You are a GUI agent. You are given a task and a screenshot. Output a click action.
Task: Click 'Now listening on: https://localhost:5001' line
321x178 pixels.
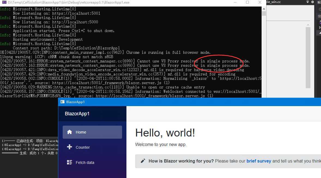pyautogui.click(x=56, y=13)
